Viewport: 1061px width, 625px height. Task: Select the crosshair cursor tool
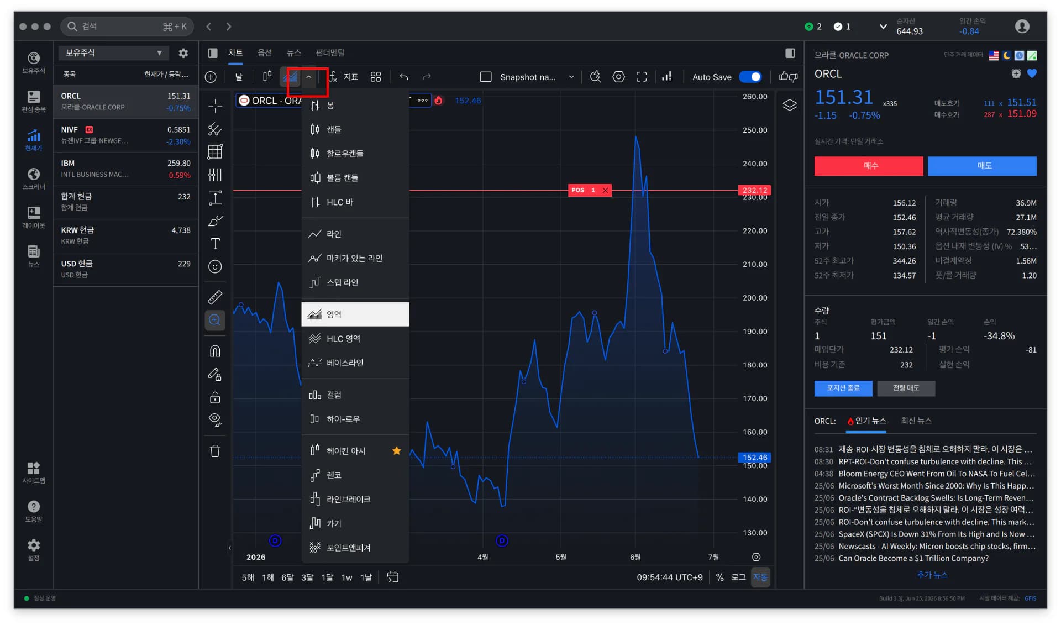[215, 105]
